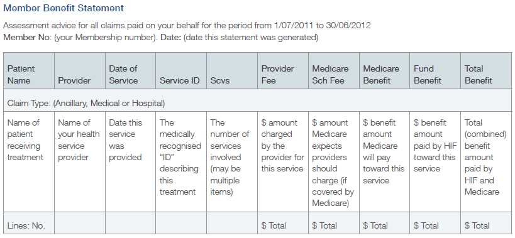Select the 'Name of patient receiving treatment' cell
This screenshot has width=515, height=238.
pos(29,161)
